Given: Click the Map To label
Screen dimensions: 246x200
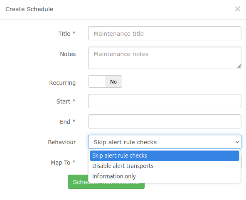Looking at the screenshot, I should [x=63, y=163].
